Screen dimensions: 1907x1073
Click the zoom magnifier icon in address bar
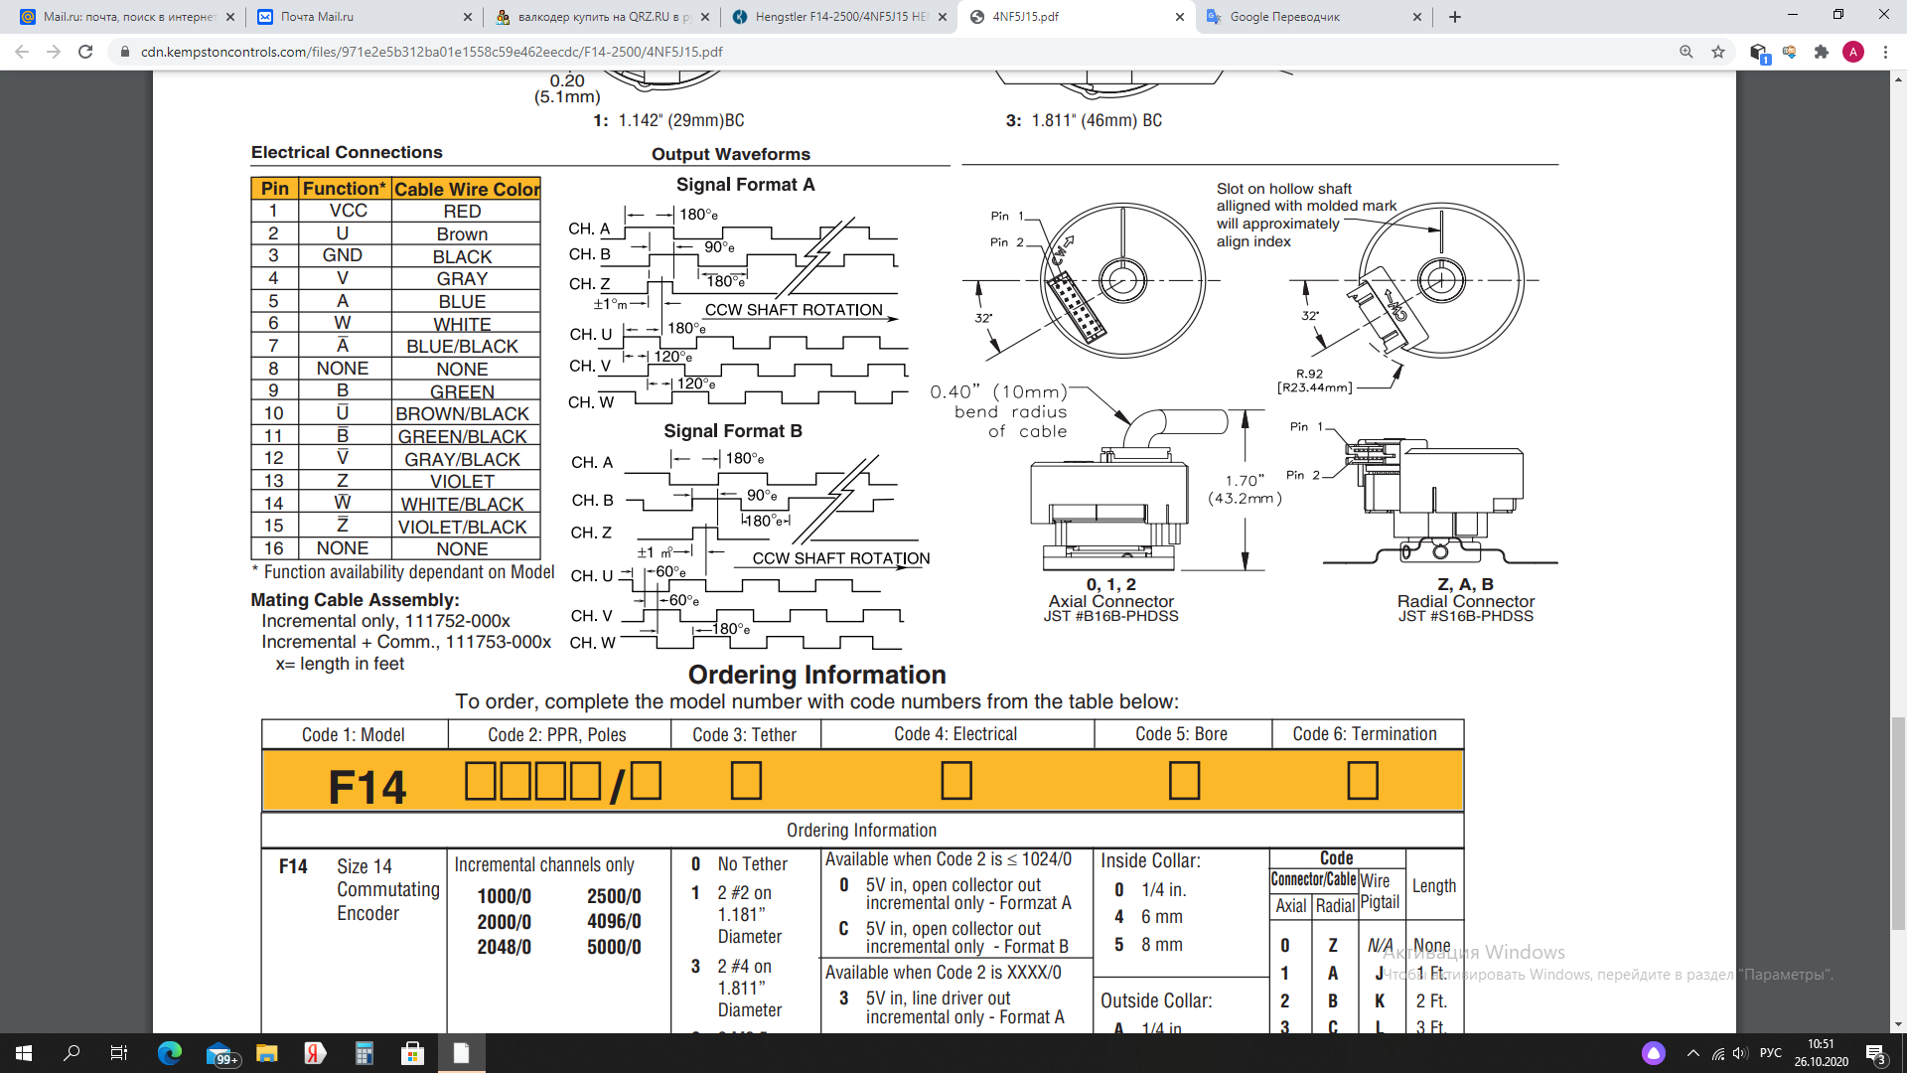pos(1686,52)
